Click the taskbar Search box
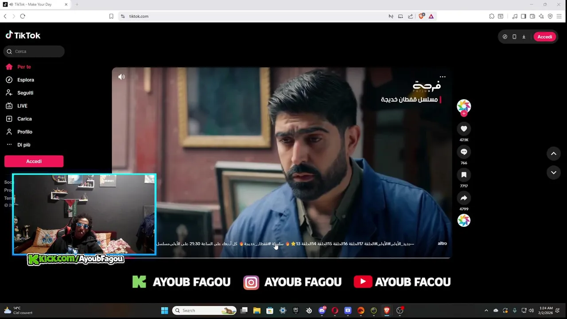The height and width of the screenshot is (319, 567). (x=204, y=310)
